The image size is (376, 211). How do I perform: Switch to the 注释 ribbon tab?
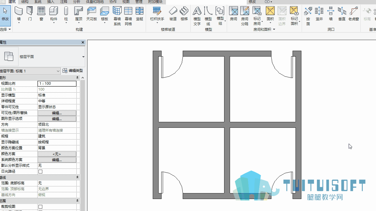[64, 2]
